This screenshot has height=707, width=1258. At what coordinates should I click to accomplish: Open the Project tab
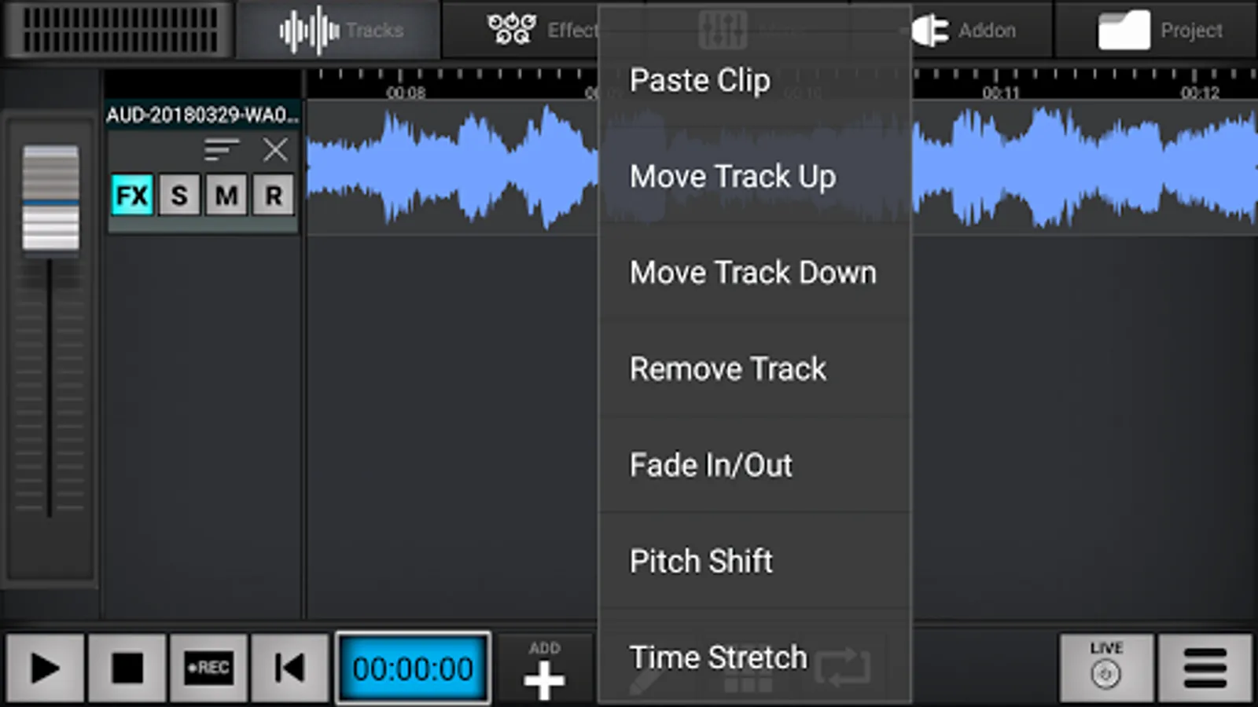[1160, 31]
